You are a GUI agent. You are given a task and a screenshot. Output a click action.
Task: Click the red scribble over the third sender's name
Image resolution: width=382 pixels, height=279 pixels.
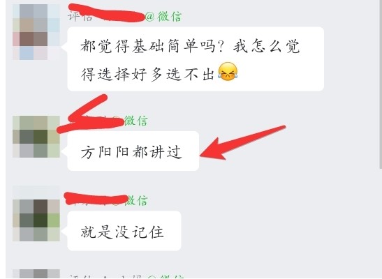click(96, 198)
